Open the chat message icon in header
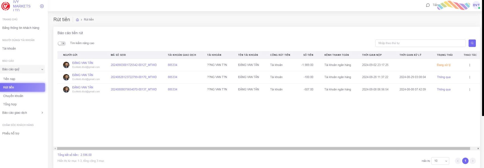Viewport: 484px width, 168px height. tap(428, 5)
